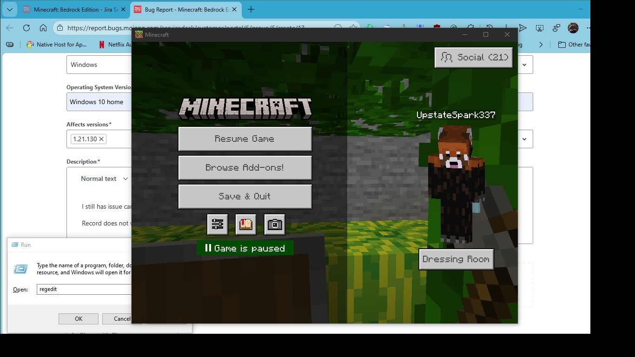This screenshot has height=357, width=635.
Task: Click the Description text starting 'I still has issue'
Action: (x=106, y=206)
